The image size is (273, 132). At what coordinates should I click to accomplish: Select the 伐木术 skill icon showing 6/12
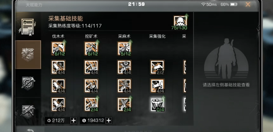(58, 48)
